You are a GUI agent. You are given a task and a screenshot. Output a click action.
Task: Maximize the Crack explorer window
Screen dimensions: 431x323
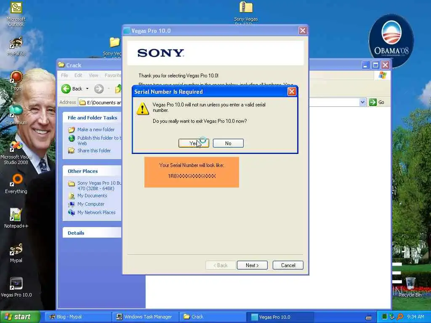(x=375, y=65)
